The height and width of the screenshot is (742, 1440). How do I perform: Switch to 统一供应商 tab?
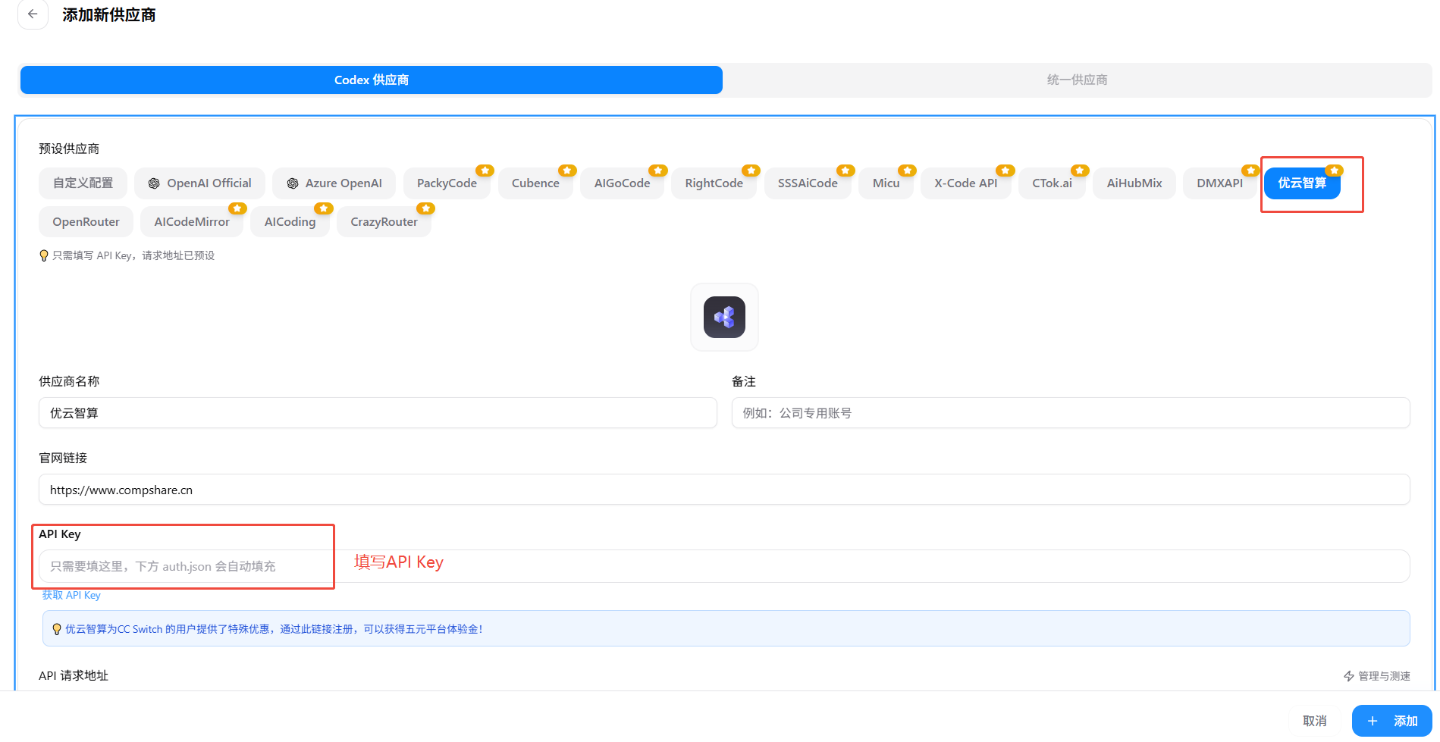click(x=1077, y=80)
